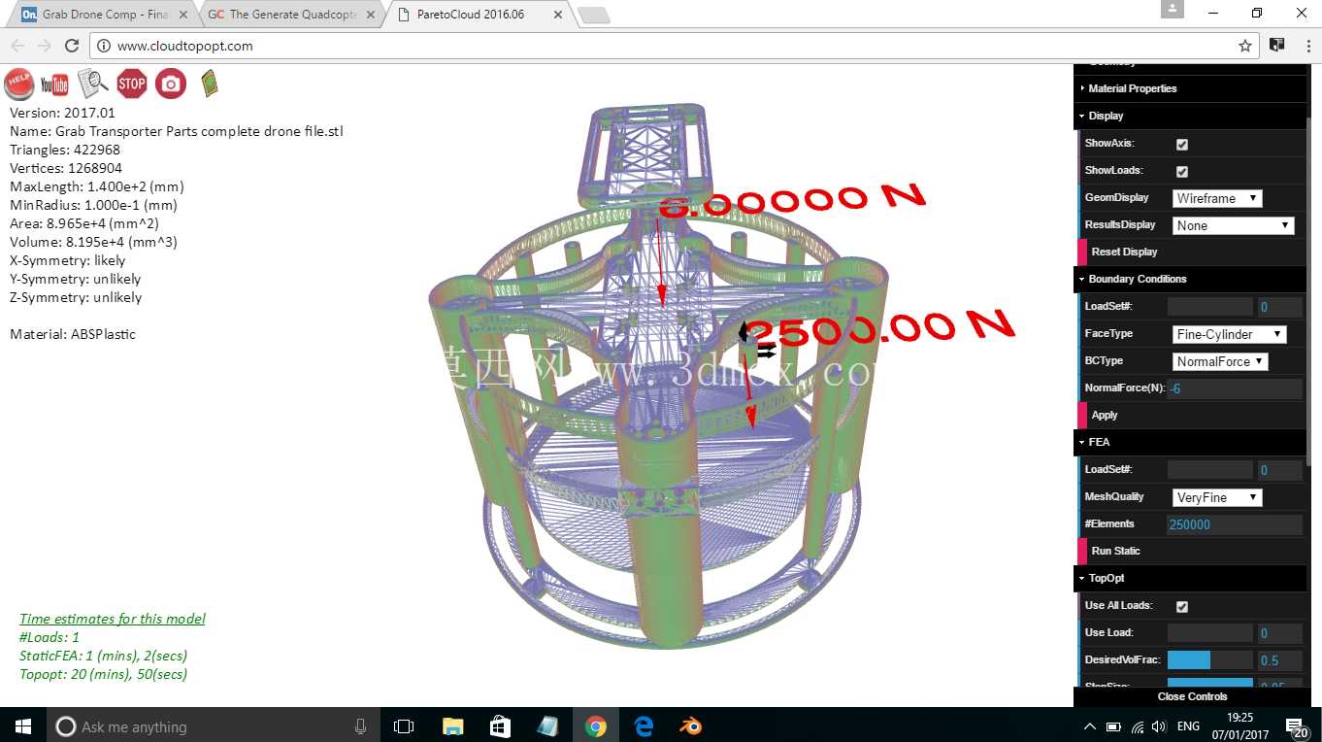Click the Reset Display button
This screenshot has width=1322, height=742.
(x=1192, y=252)
